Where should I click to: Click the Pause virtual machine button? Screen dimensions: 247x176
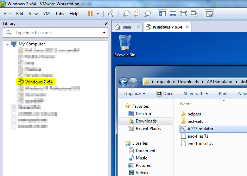tap(90, 14)
